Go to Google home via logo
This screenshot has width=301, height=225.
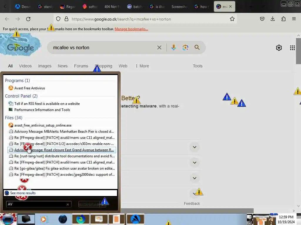point(20,47)
